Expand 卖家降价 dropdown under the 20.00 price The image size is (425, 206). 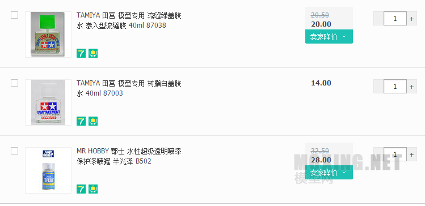pyautogui.click(x=329, y=36)
